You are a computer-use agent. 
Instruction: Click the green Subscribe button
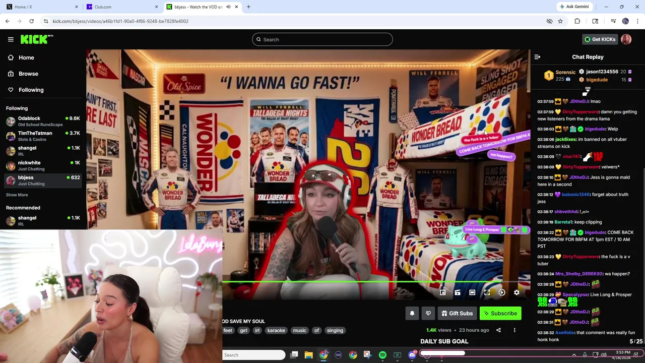pyautogui.click(x=500, y=314)
